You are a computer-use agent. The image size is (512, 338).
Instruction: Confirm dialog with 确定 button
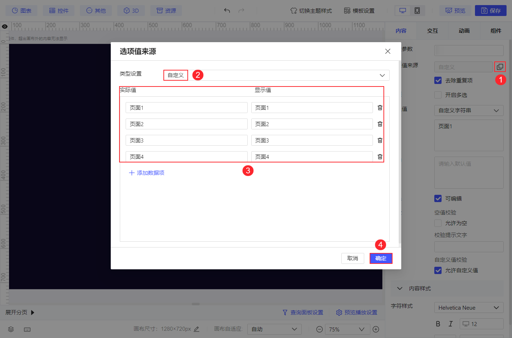[381, 258]
